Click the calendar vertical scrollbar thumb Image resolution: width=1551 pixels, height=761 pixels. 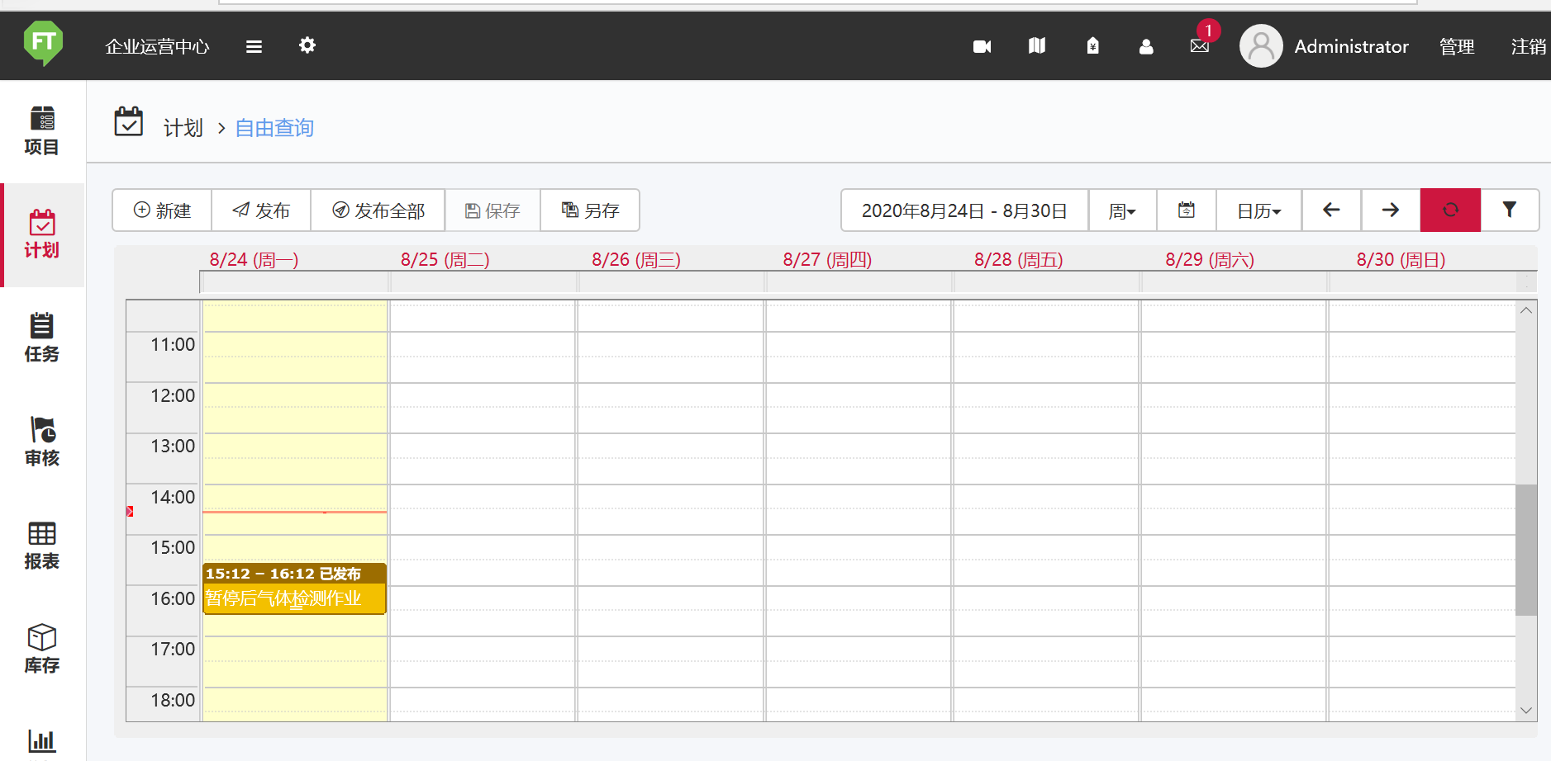pyautogui.click(x=1525, y=550)
